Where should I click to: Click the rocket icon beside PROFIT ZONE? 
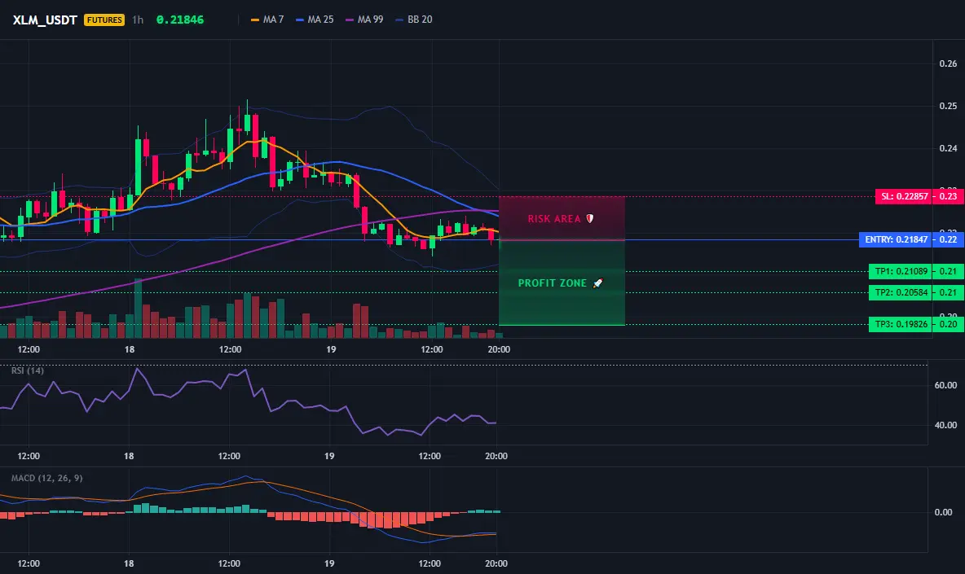tap(597, 283)
